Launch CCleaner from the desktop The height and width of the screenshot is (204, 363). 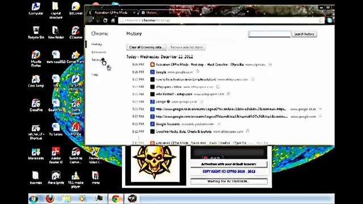click(x=75, y=33)
